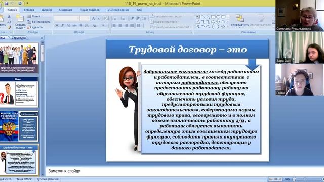Select the Конституция Российской Федерации slide thumbnail
324x182 pixels.
coord(19,126)
